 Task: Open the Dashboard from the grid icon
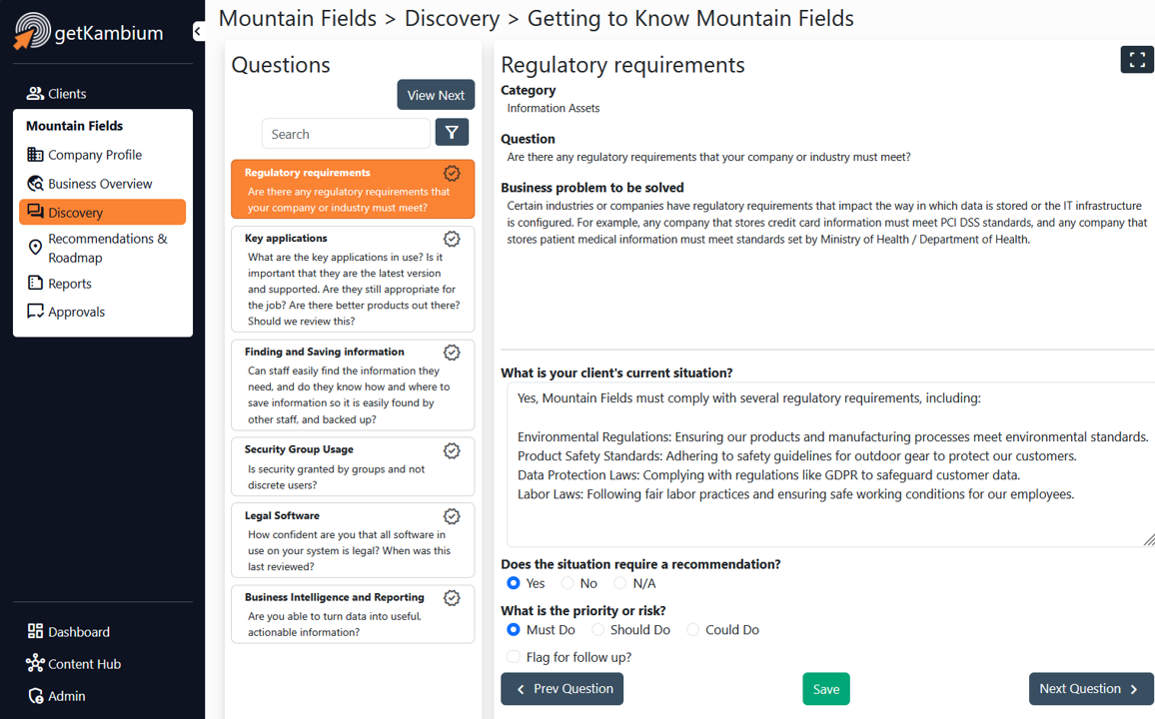tap(69, 631)
